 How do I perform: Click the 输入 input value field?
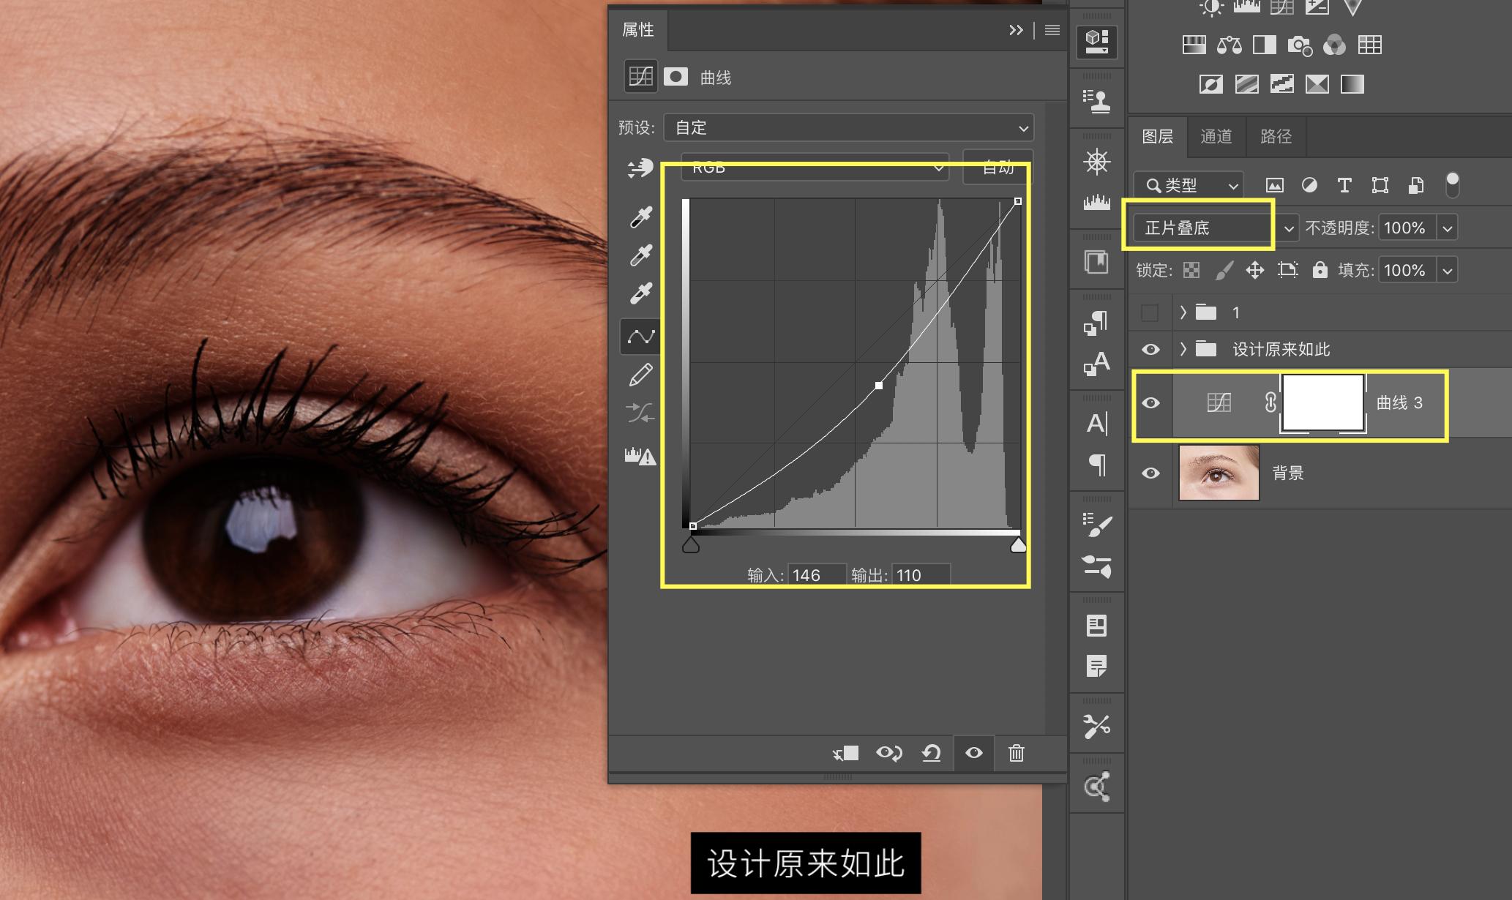coord(816,575)
